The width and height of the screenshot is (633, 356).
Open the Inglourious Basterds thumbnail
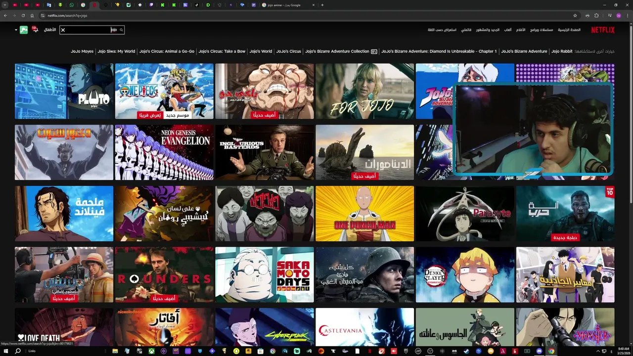[x=265, y=152]
